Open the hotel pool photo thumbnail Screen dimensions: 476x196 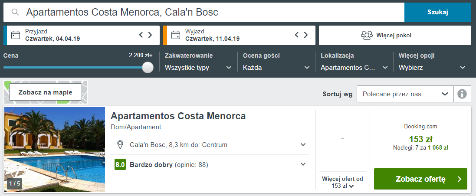click(x=55, y=149)
